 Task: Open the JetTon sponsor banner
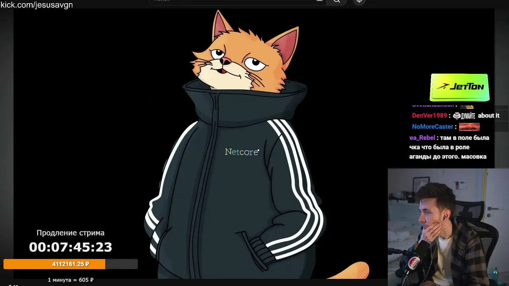coord(459,87)
